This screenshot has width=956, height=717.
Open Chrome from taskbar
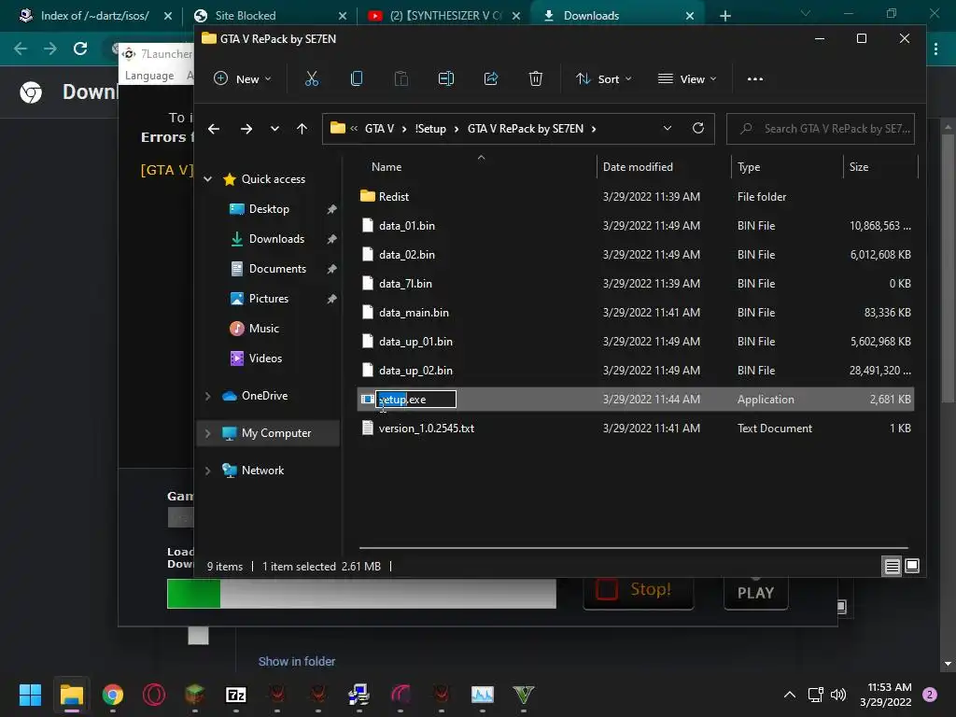[113, 695]
